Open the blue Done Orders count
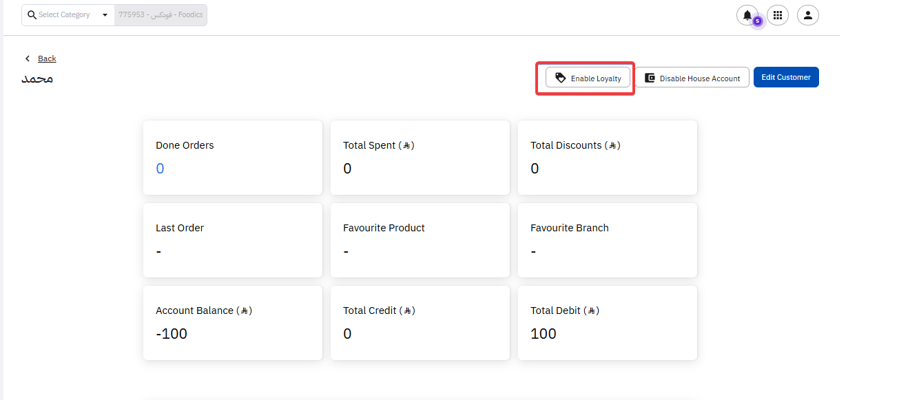899x400 pixels. pos(160,169)
